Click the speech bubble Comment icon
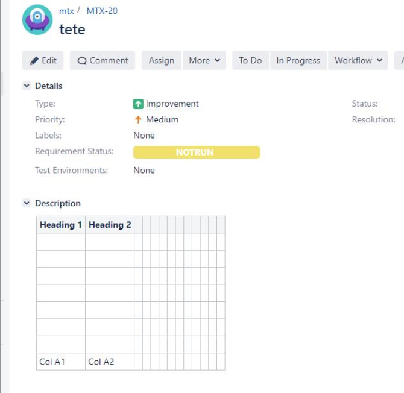This screenshot has width=404, height=393. click(83, 61)
